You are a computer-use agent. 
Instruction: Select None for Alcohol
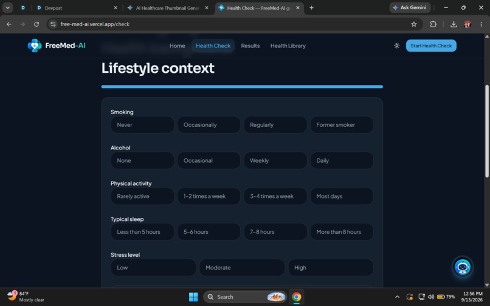click(x=142, y=160)
